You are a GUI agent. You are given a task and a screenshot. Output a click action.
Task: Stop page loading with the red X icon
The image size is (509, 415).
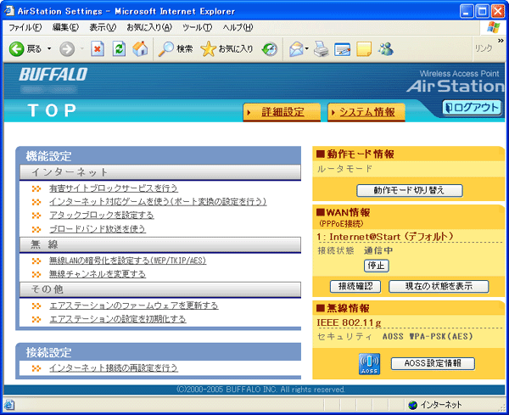[x=98, y=49]
